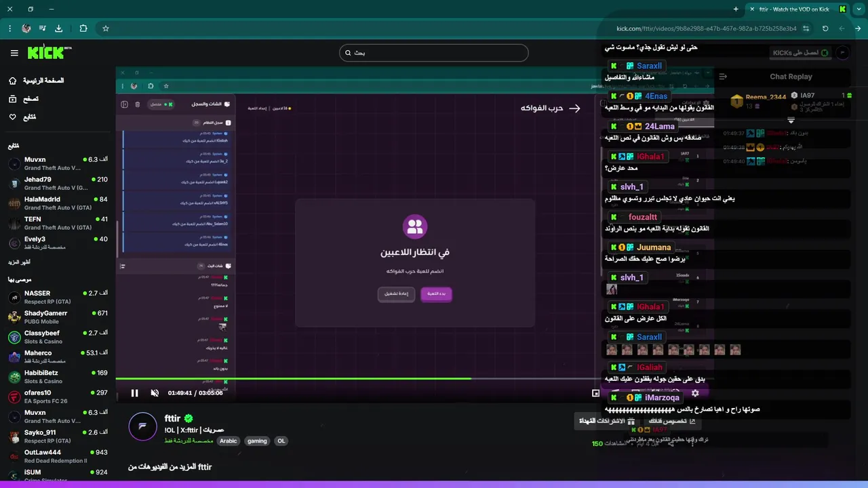
Task: Click Maherco avatar in sidebar
Action: coord(14,357)
